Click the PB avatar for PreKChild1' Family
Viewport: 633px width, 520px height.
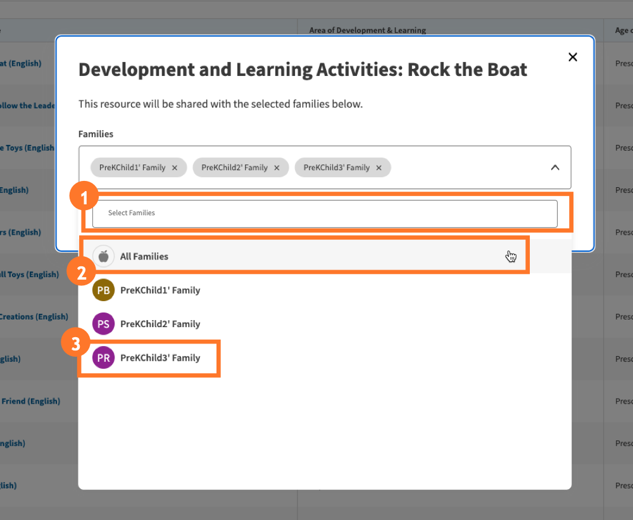tap(103, 290)
